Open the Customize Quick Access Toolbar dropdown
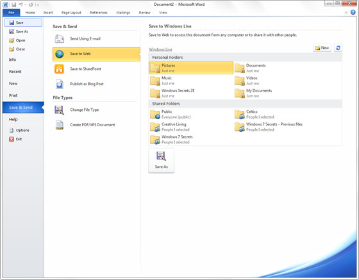 coord(38,4)
